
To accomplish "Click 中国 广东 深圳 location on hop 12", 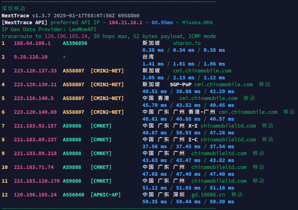I will click(164, 194).
